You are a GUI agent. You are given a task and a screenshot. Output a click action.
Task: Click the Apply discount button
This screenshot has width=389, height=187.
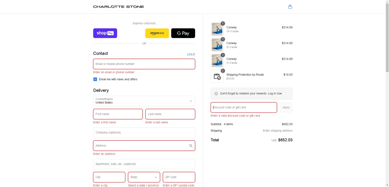286,107
